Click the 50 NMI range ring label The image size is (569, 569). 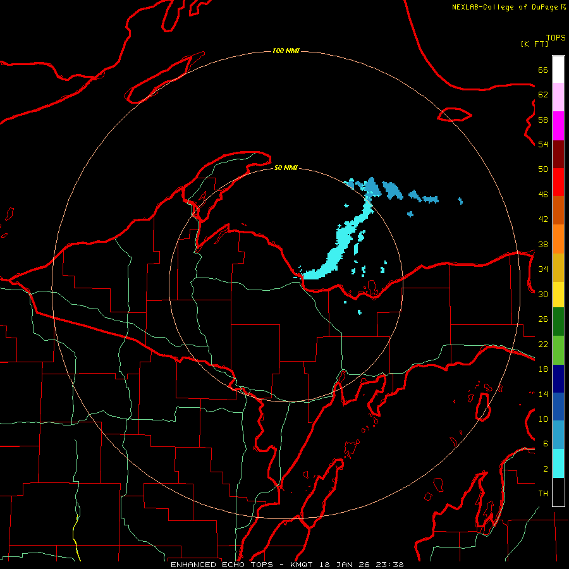click(286, 168)
